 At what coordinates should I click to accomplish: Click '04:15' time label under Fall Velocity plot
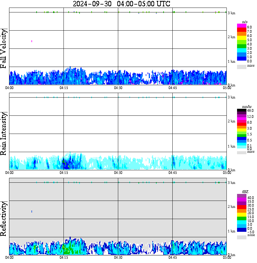click(x=64, y=88)
